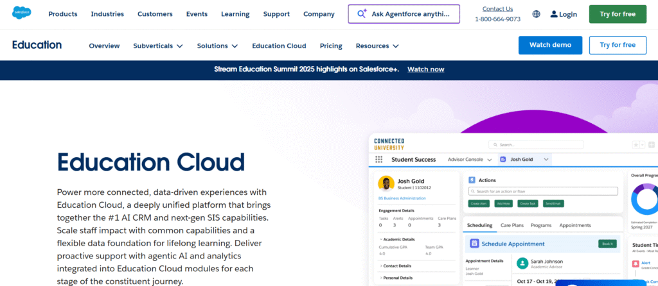Viewport: 658px width, 286px height.
Task: Click the Schedule Appointment calendar icon
Action: click(x=474, y=244)
